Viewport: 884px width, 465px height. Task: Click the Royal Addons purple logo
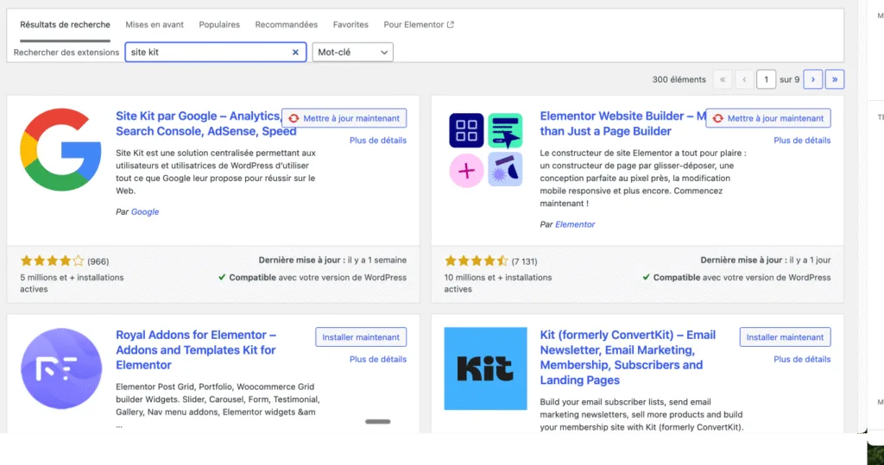[x=61, y=368]
